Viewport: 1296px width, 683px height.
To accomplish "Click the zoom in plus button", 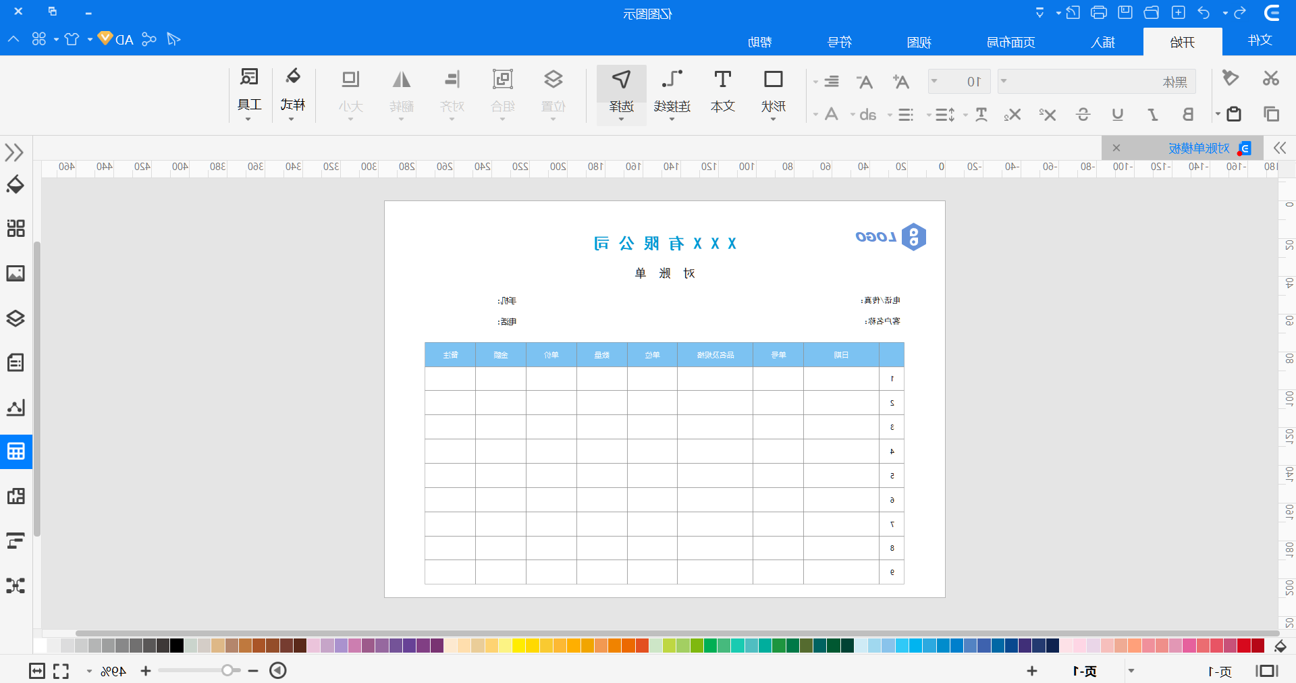I will [x=146, y=670].
